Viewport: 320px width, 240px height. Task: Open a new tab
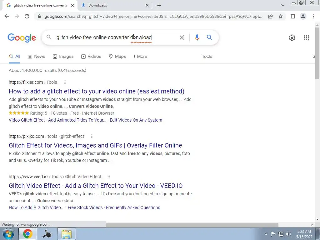(x=159, y=5)
